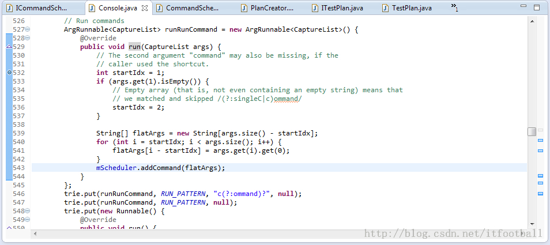Click "flatArgs[i - startIdx]" assignment line
This screenshot has width=550, height=245.
201,150
